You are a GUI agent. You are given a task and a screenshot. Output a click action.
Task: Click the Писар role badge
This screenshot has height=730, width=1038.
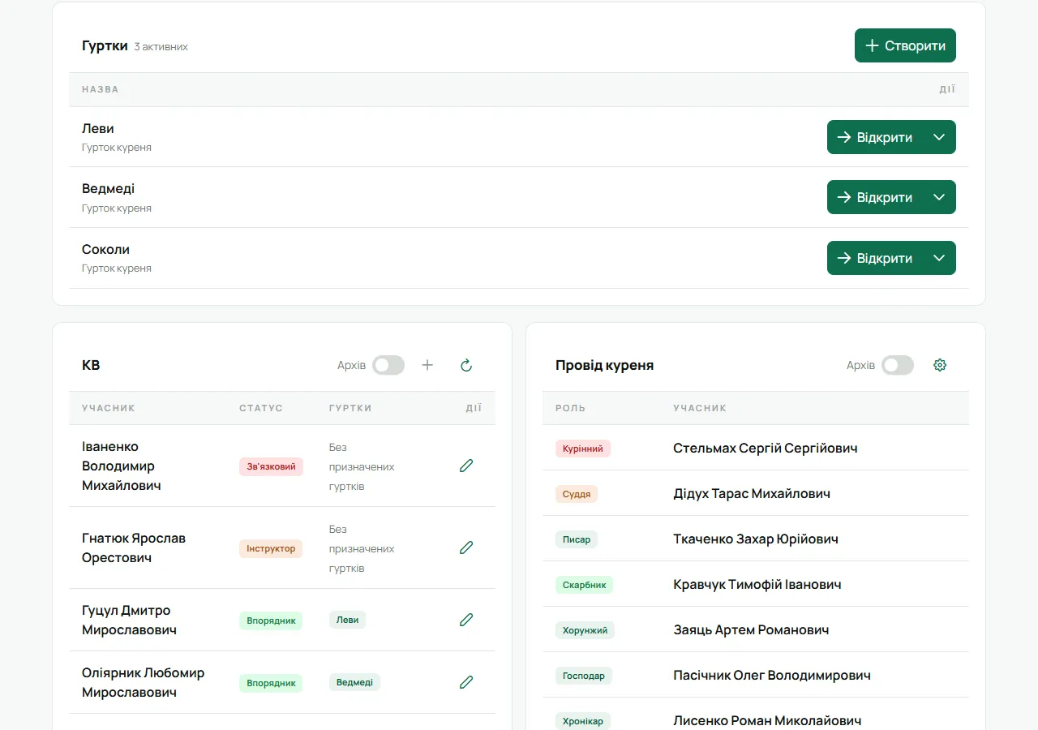tap(577, 539)
